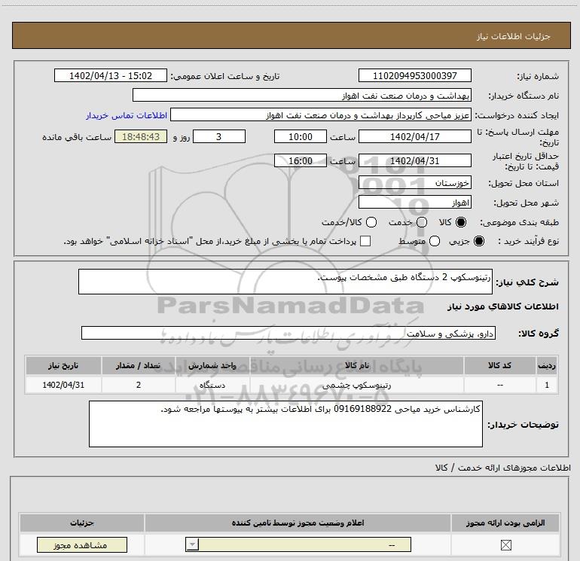Click اعلام وضعیت مجوز column header
The width and height of the screenshot is (580, 561).
pyautogui.click(x=298, y=523)
